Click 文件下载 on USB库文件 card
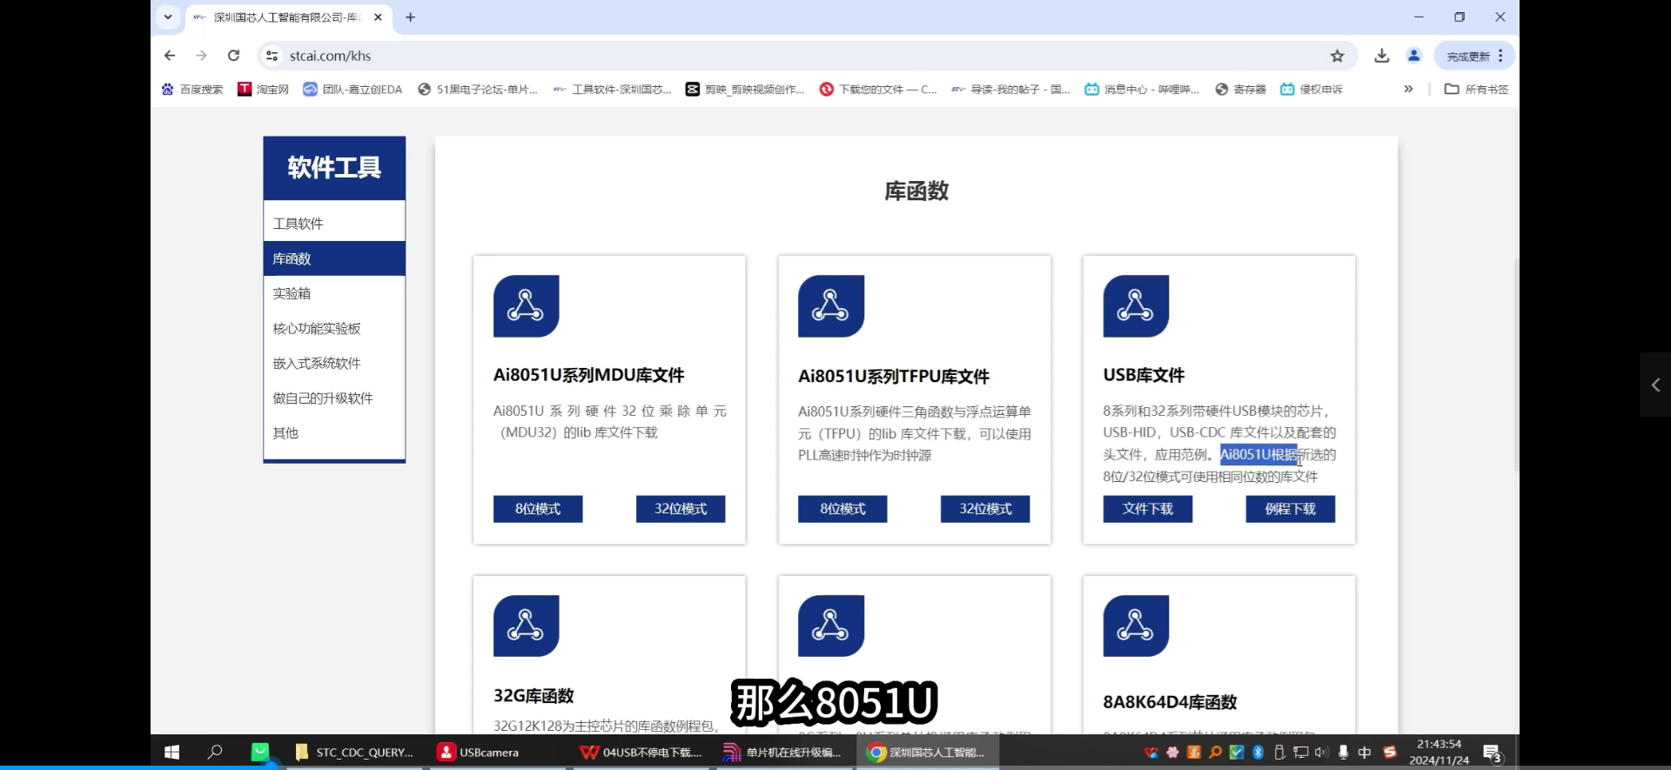The width and height of the screenshot is (1671, 770). pos(1148,509)
